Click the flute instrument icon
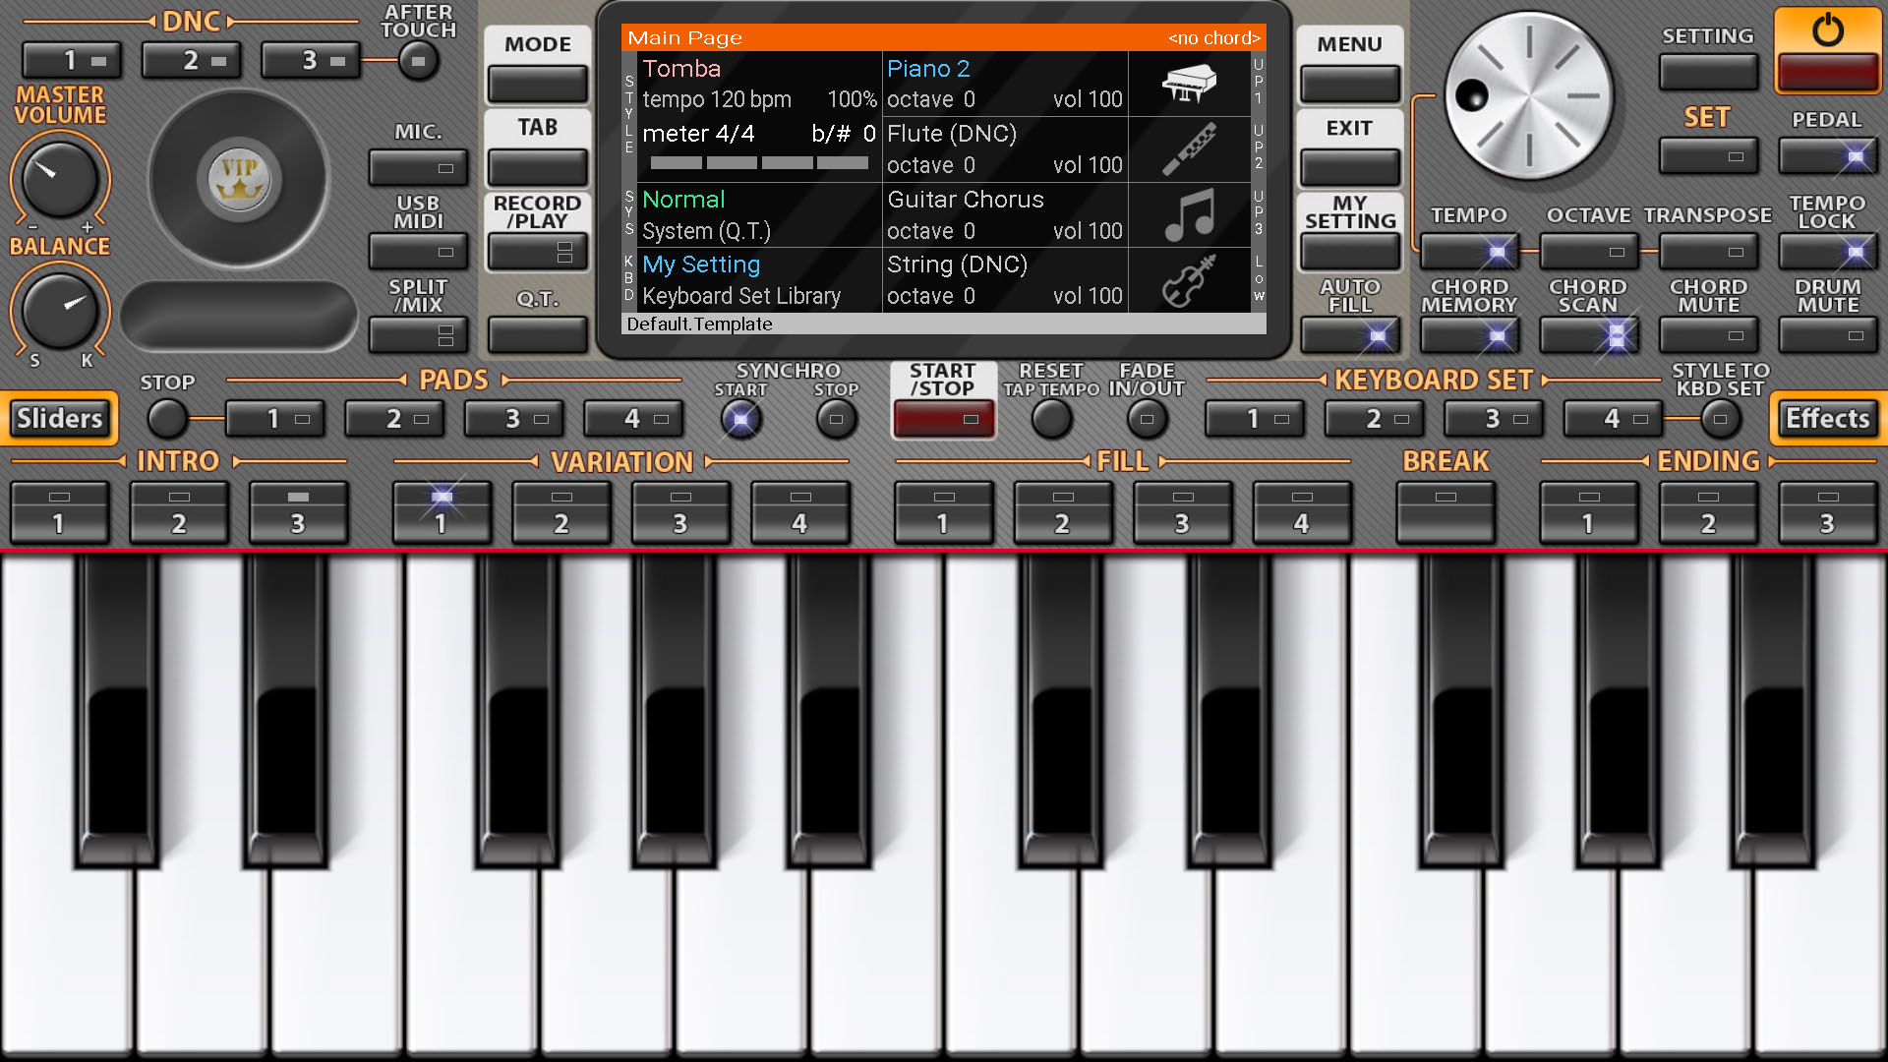Screen dimensions: 1888x1062 (x=1189, y=148)
